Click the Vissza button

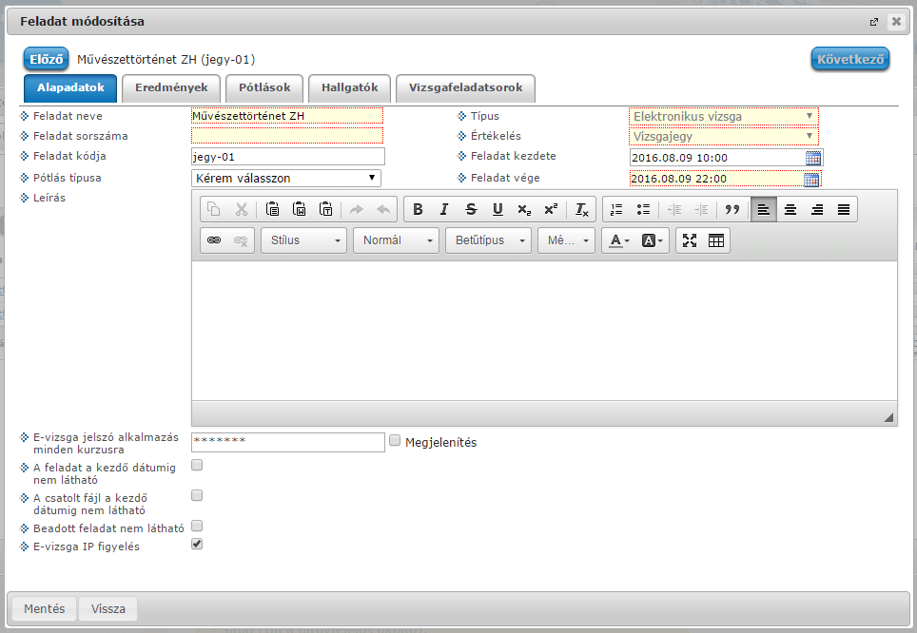click(x=108, y=608)
